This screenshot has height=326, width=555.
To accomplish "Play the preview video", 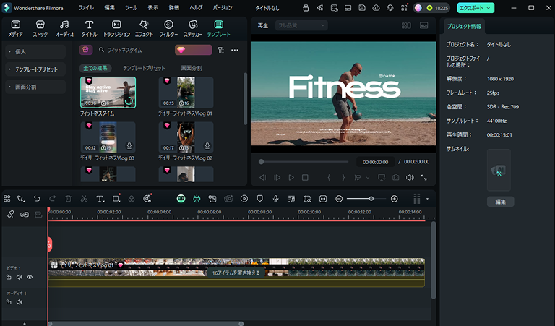I will coord(291,178).
